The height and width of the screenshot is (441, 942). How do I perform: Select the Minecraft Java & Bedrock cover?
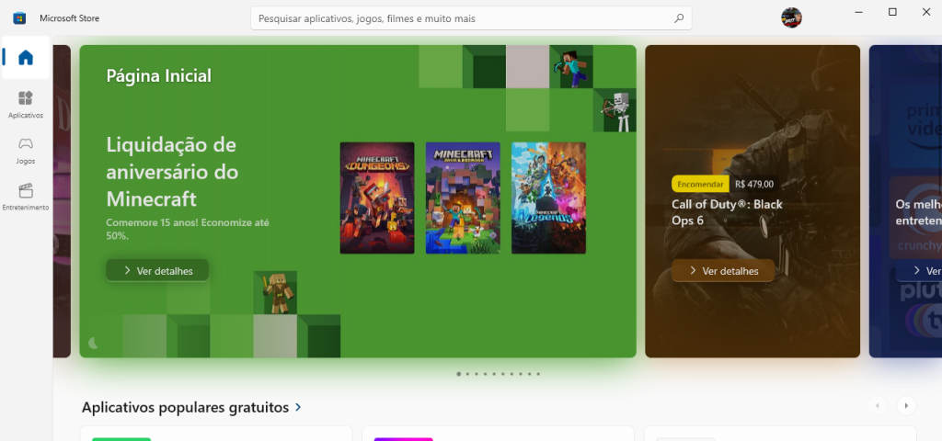pos(463,198)
